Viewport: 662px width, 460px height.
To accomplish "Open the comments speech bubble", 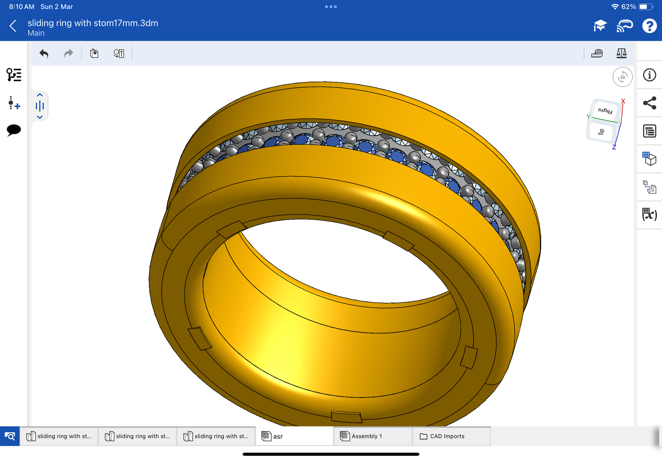I will pos(14,130).
